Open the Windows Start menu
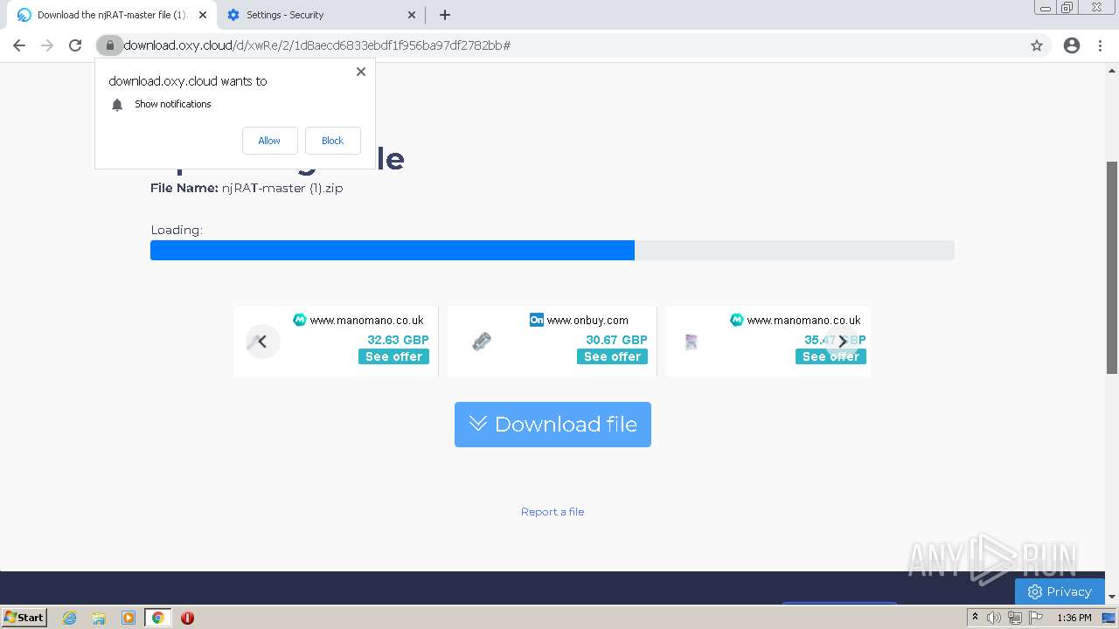Image resolution: width=1119 pixels, height=629 pixels. [x=24, y=617]
